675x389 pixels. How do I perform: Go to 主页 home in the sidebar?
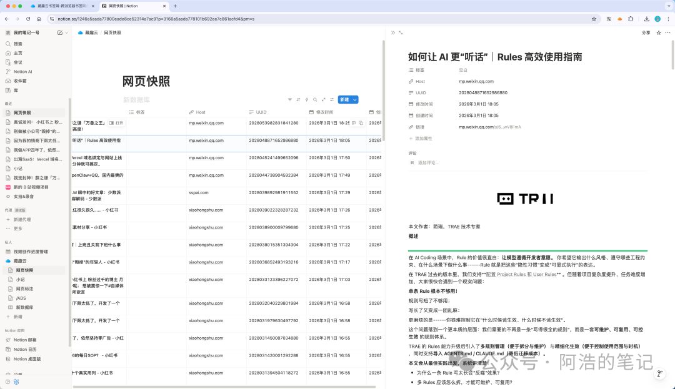17,53
